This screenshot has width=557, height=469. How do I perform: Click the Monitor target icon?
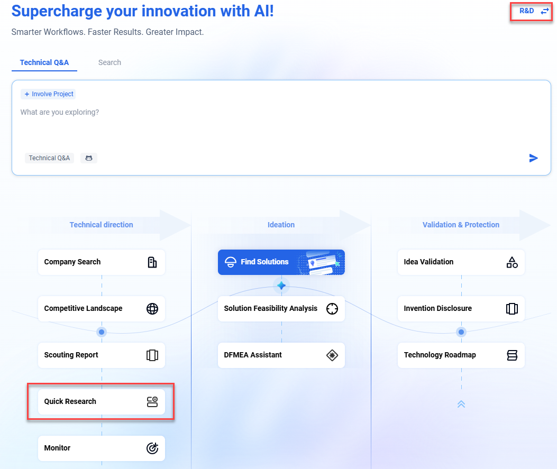click(x=152, y=448)
